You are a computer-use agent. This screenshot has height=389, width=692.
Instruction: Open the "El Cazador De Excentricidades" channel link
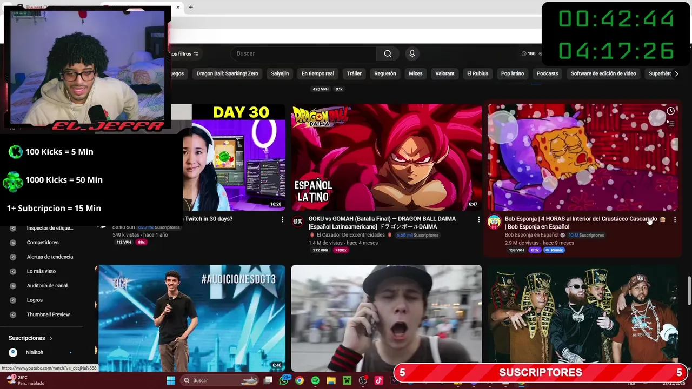click(350, 235)
